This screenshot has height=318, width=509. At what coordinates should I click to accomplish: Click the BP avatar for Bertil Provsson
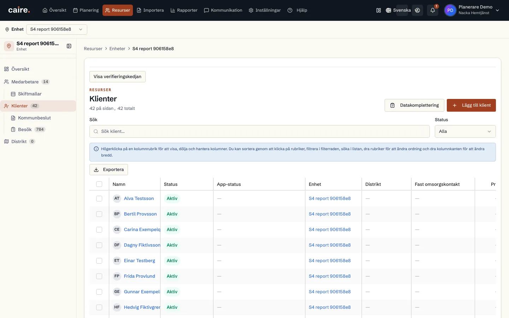(x=117, y=214)
